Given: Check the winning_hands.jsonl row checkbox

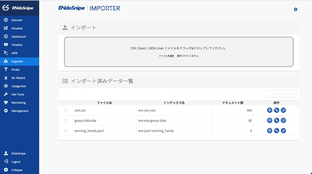Looking at the screenshot, I should 66,131.
